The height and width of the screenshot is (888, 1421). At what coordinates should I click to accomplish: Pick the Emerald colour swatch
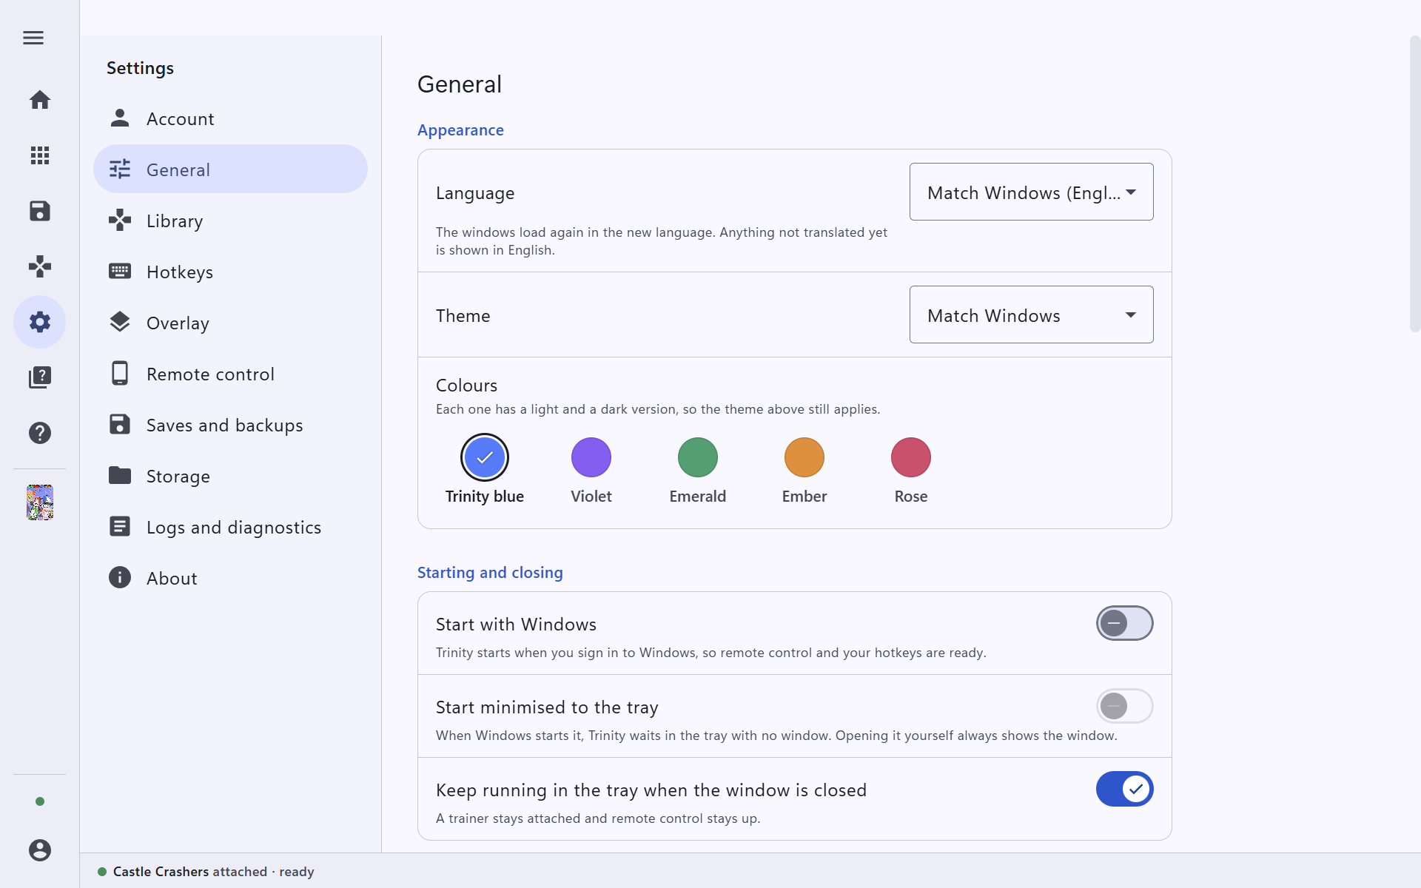(698, 457)
